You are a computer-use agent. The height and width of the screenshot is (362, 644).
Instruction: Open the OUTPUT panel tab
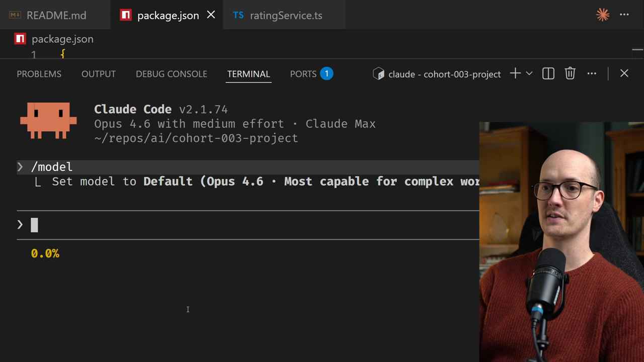99,74
